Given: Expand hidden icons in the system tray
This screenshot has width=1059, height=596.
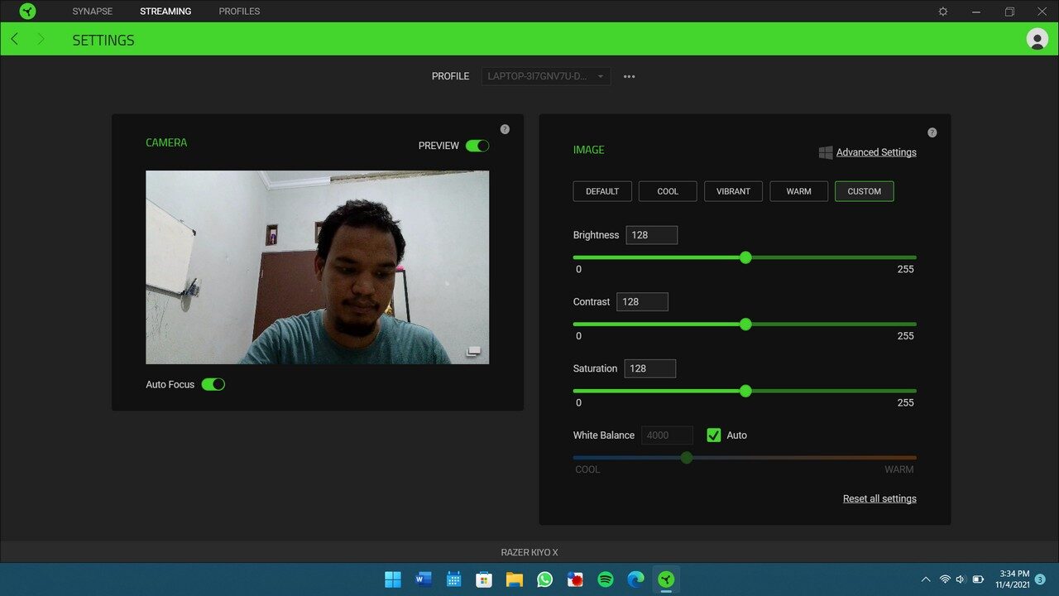Looking at the screenshot, I should tap(926, 579).
